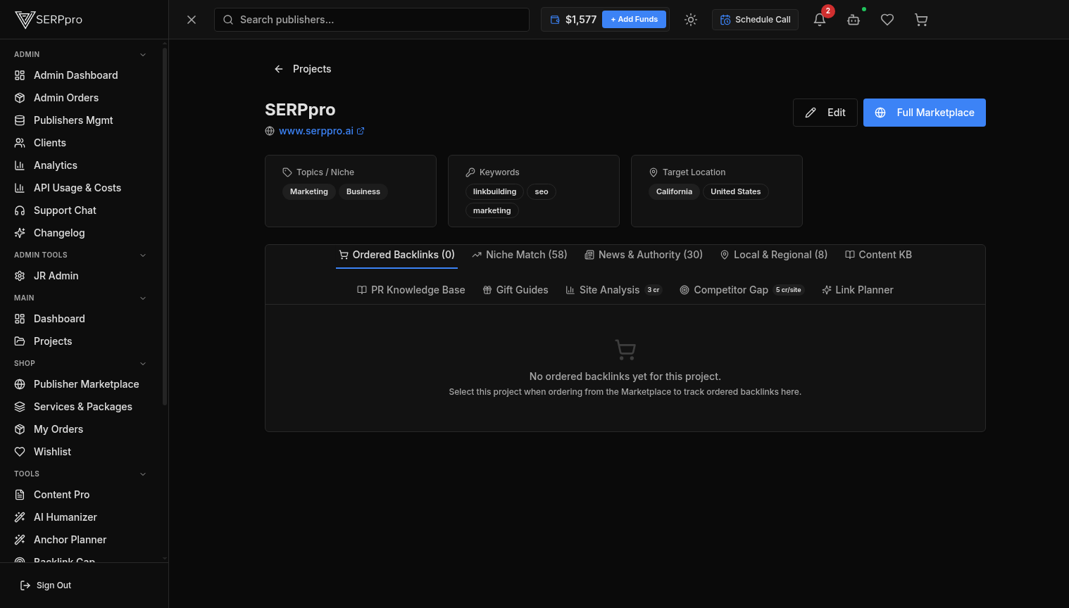Toggle light mode with the sun icon
Screen dimensions: 1069x608
click(x=691, y=20)
